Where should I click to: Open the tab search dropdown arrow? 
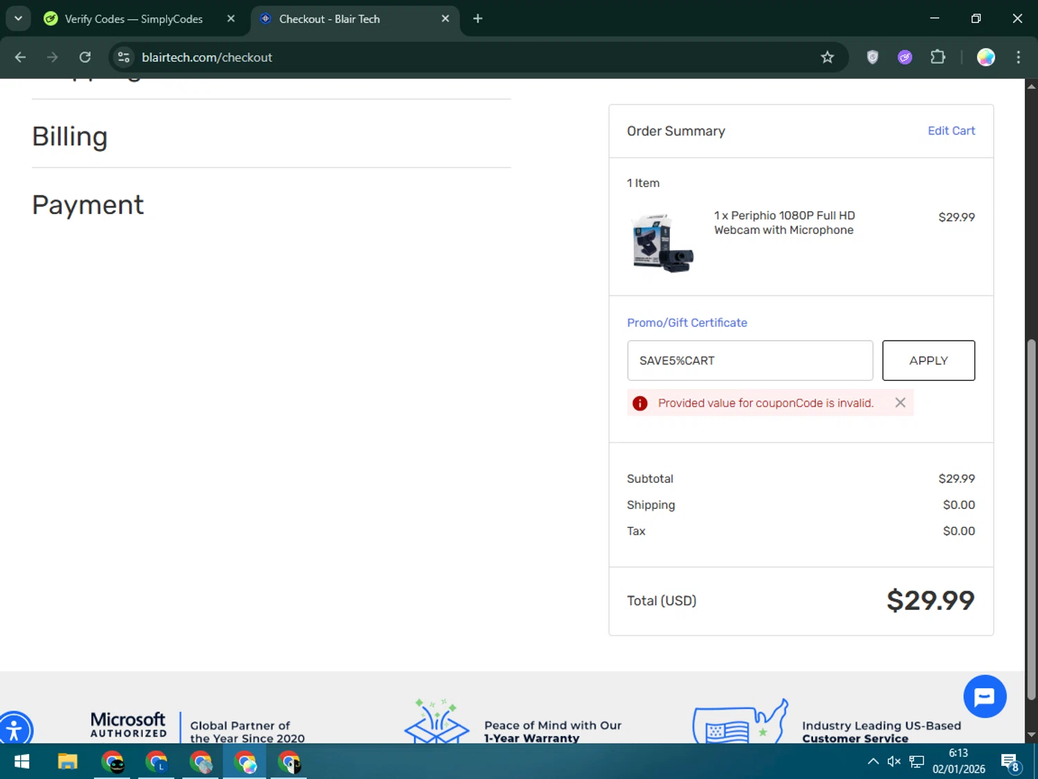click(x=19, y=19)
